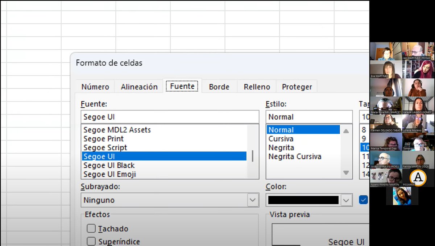Click the Estilo text box showing Normal

coord(309,117)
